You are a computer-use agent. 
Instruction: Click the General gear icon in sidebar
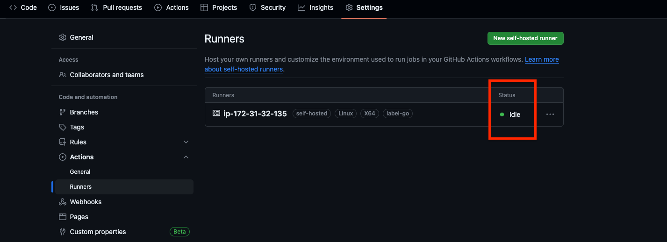coord(63,37)
